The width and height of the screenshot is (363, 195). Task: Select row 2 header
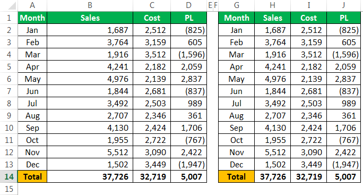pyautogui.click(x=9, y=30)
